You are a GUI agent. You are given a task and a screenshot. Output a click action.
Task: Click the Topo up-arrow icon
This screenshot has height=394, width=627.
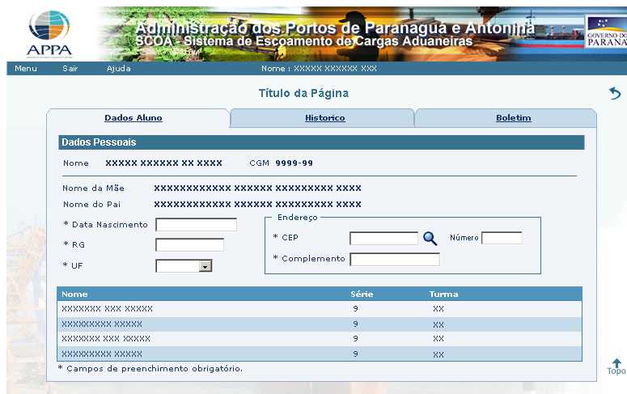coord(616,366)
